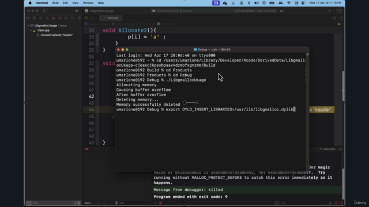This screenshot has width=369, height=207.
Task: Show the Project navigator folder icon
Action: click(28, 18)
